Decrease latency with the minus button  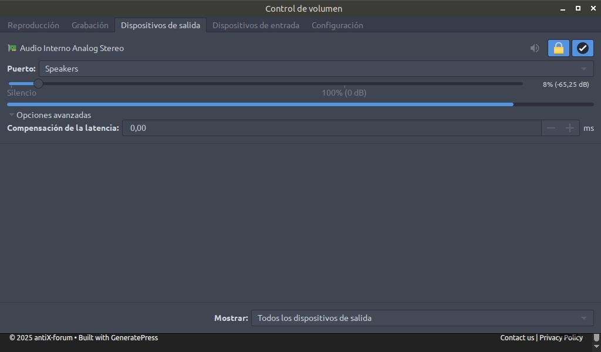551,128
